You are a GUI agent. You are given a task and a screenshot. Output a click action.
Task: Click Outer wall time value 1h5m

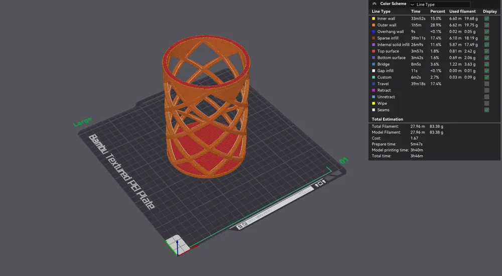click(x=416, y=25)
